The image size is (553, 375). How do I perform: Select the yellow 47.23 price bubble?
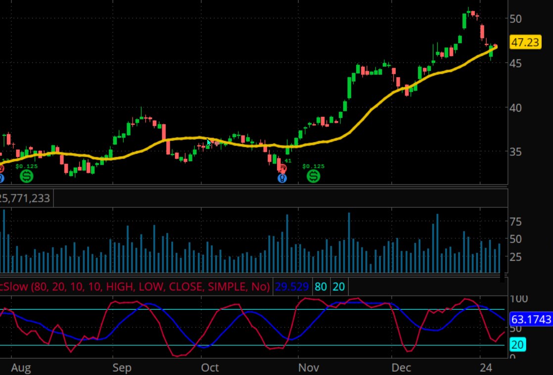pos(526,43)
